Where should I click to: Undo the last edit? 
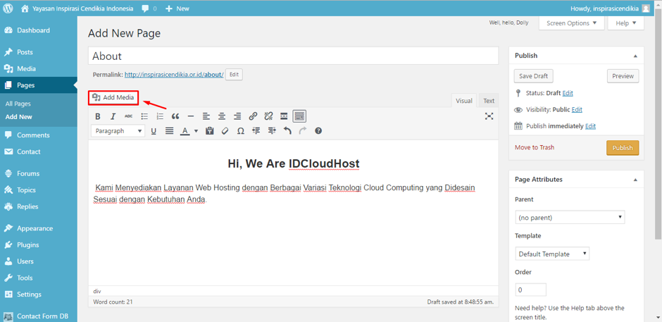pyautogui.click(x=287, y=131)
